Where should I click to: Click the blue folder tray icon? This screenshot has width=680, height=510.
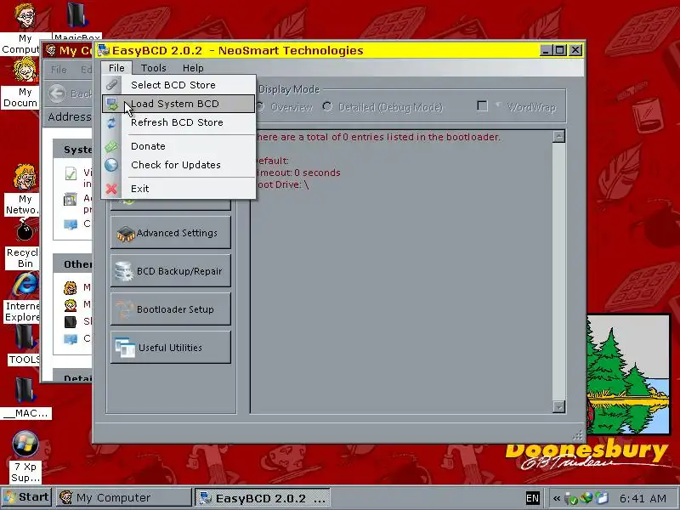[x=602, y=498]
